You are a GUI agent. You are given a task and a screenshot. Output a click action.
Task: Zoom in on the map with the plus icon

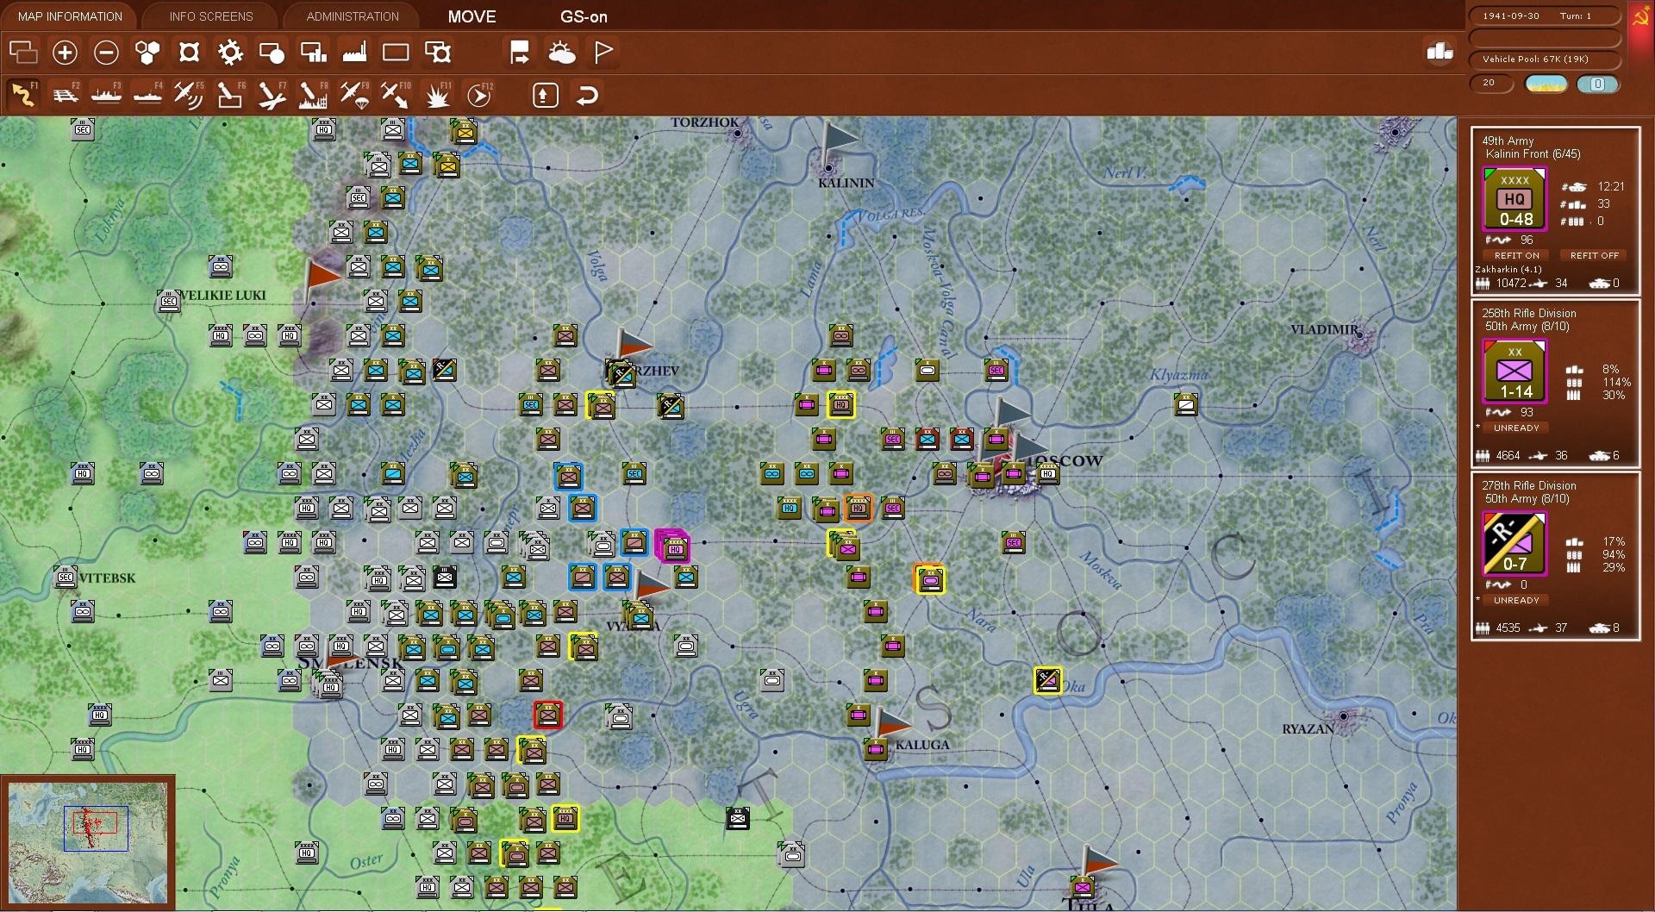pyautogui.click(x=65, y=52)
